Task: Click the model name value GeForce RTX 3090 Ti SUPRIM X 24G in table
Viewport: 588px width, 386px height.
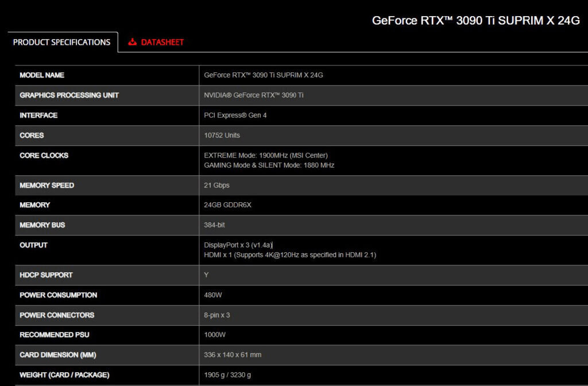Action: pyautogui.click(x=263, y=75)
